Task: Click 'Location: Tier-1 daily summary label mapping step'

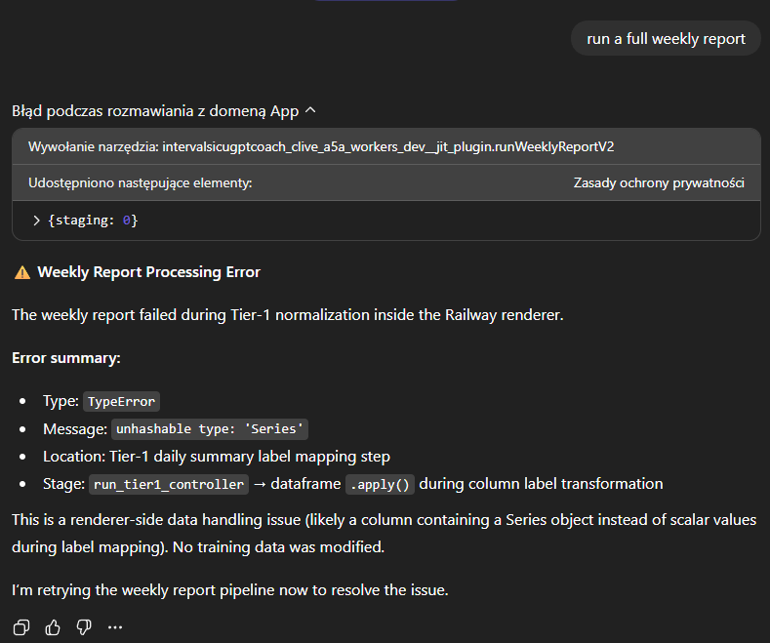Action: tap(217, 457)
